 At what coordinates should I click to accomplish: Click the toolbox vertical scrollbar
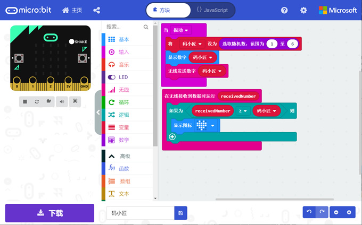(155, 85)
